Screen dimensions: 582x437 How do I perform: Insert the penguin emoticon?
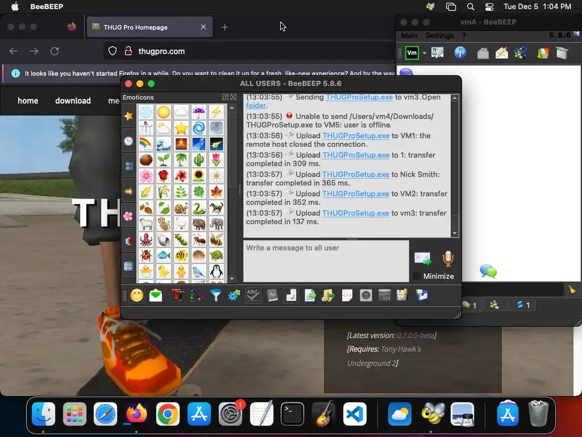click(217, 271)
